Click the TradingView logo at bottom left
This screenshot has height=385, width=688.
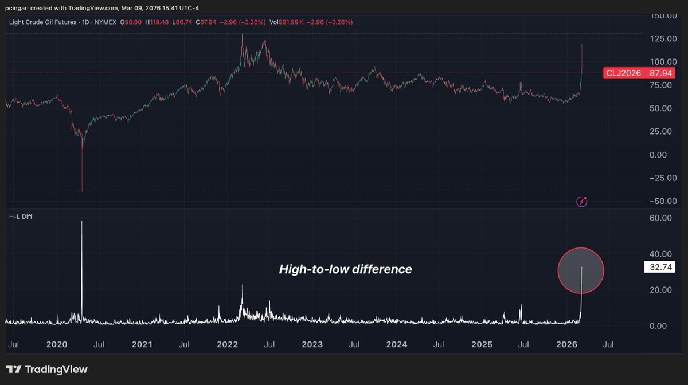(47, 370)
